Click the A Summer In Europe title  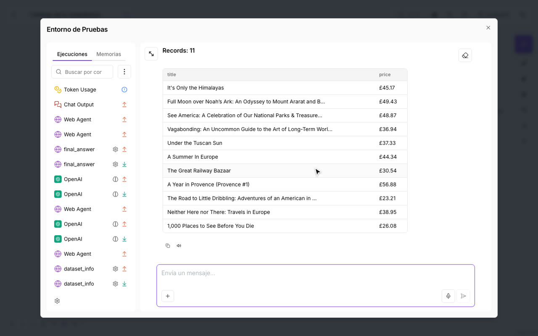pyautogui.click(x=193, y=157)
